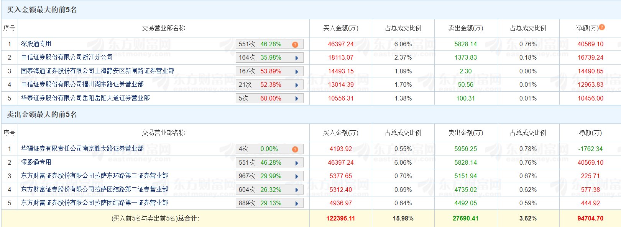The width and height of the screenshot is (621, 227).
Task: Expand arrow for 东方财富拉萨团结路第二 stats
Action: coord(297,190)
